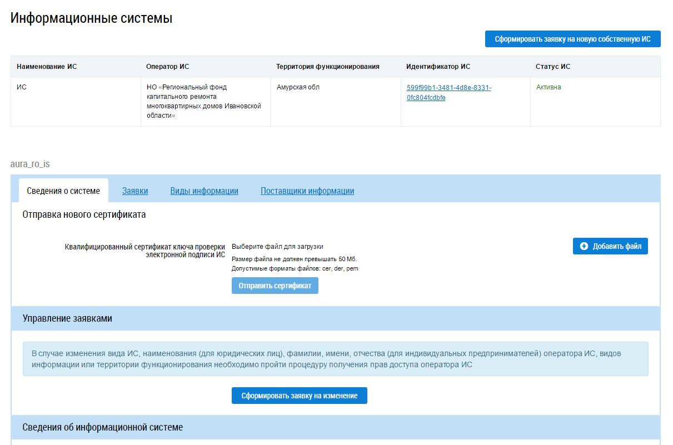Expand Сведения об информационной системе section

pyautogui.click(x=103, y=427)
